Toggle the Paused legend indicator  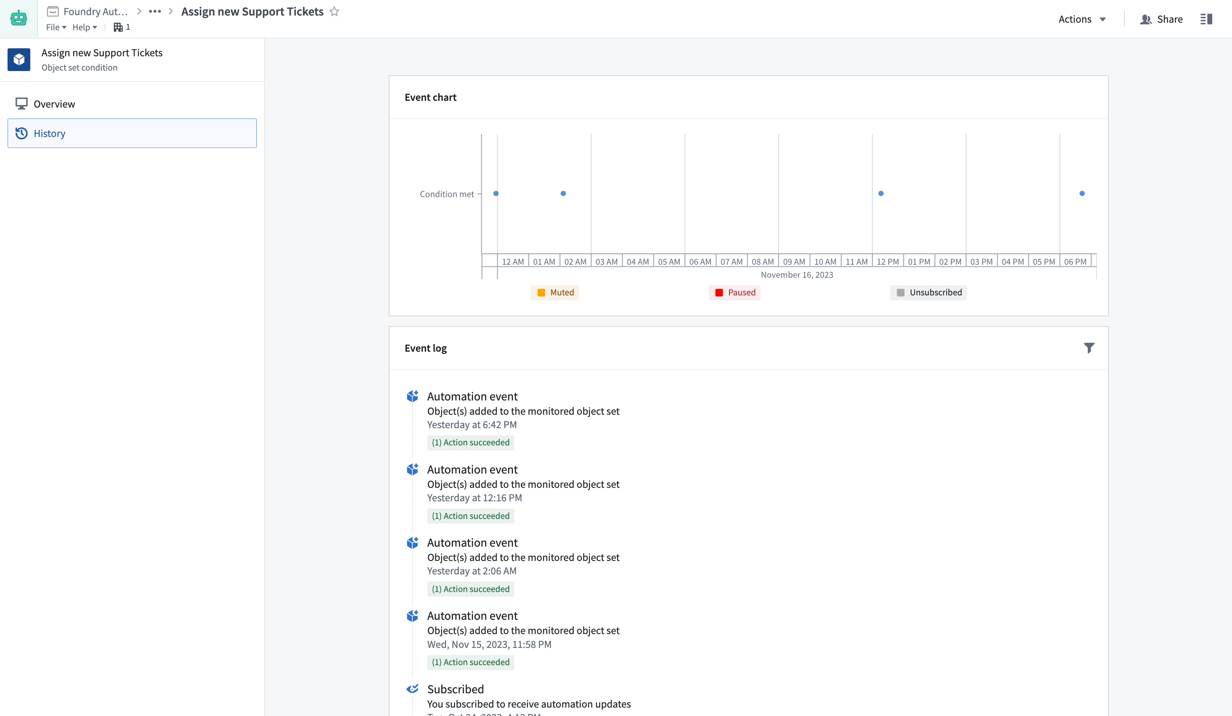tap(734, 292)
